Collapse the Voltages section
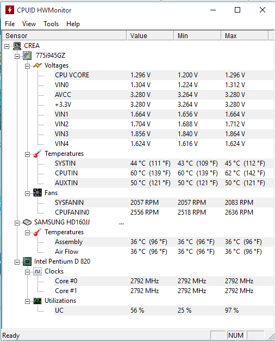This screenshot has height=341, width=275. point(27,66)
